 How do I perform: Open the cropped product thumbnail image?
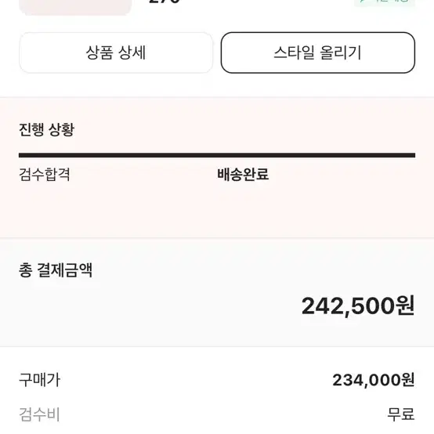[x=74, y=7]
